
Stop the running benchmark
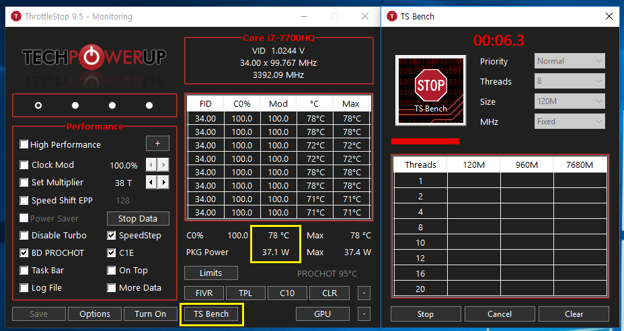(x=426, y=314)
